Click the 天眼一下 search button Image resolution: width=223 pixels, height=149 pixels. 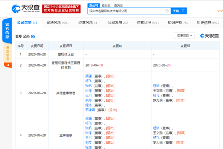[179, 11]
